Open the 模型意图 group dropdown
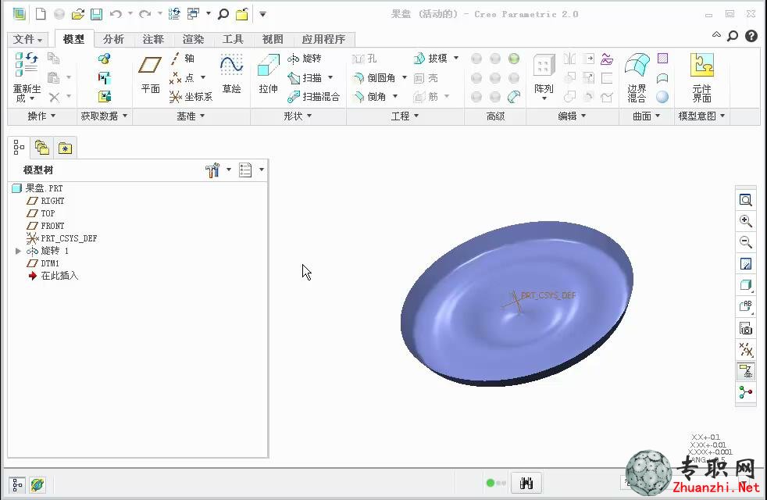Screen dimensions: 767x500 coord(701,116)
